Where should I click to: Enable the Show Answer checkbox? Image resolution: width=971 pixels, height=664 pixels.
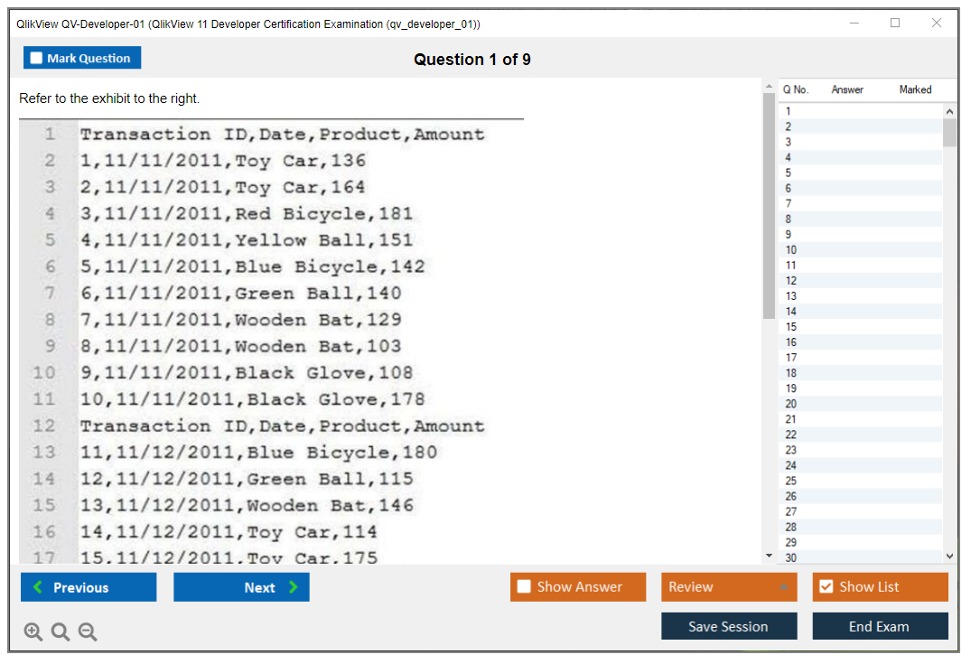(x=524, y=587)
